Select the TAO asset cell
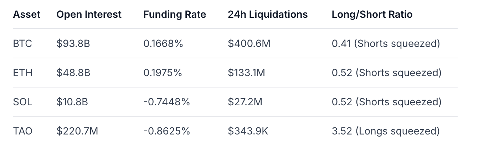This screenshot has width=489, height=148. coord(22,131)
